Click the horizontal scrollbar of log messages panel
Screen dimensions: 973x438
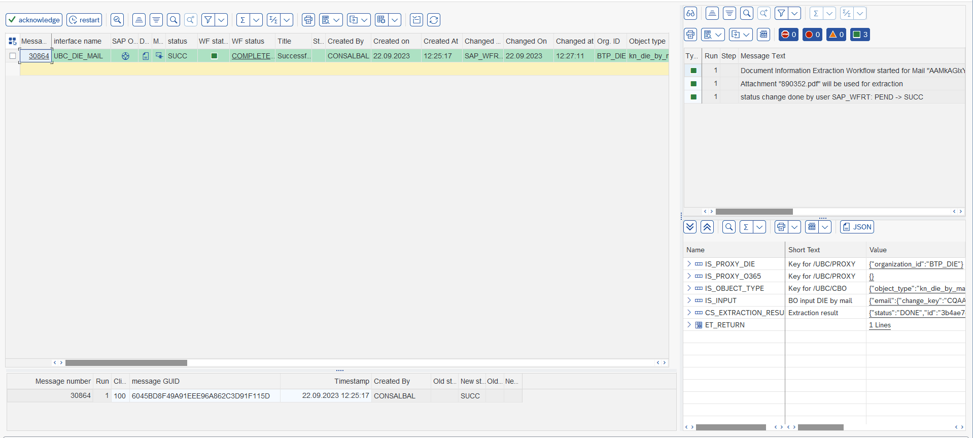coord(754,212)
